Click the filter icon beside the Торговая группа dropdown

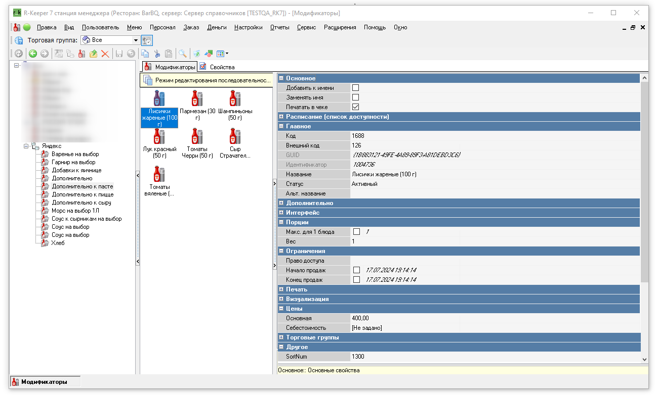point(147,40)
